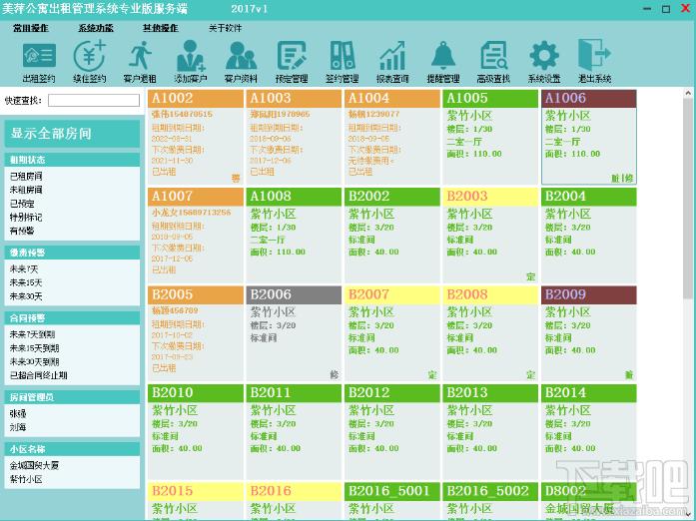The height and width of the screenshot is (521, 696).
Task: Open the 客户资料 customer info icon
Action: coord(241,62)
